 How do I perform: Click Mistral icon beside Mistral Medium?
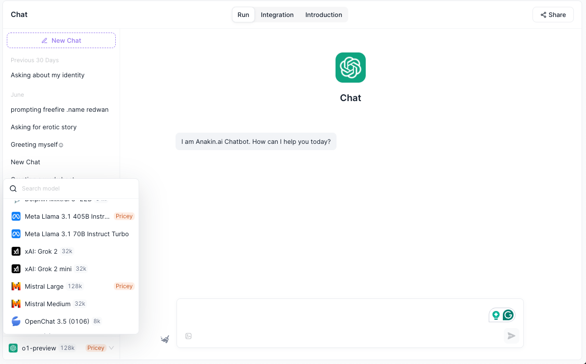click(x=16, y=304)
